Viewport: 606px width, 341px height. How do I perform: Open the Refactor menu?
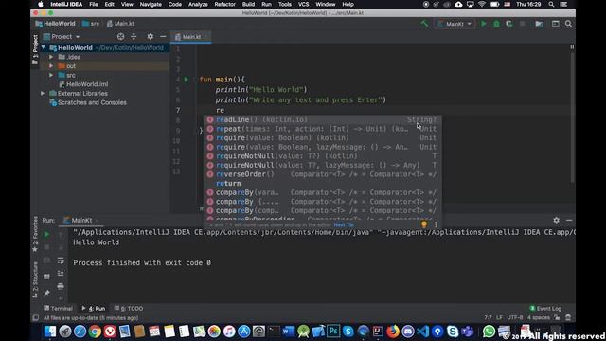225,4
